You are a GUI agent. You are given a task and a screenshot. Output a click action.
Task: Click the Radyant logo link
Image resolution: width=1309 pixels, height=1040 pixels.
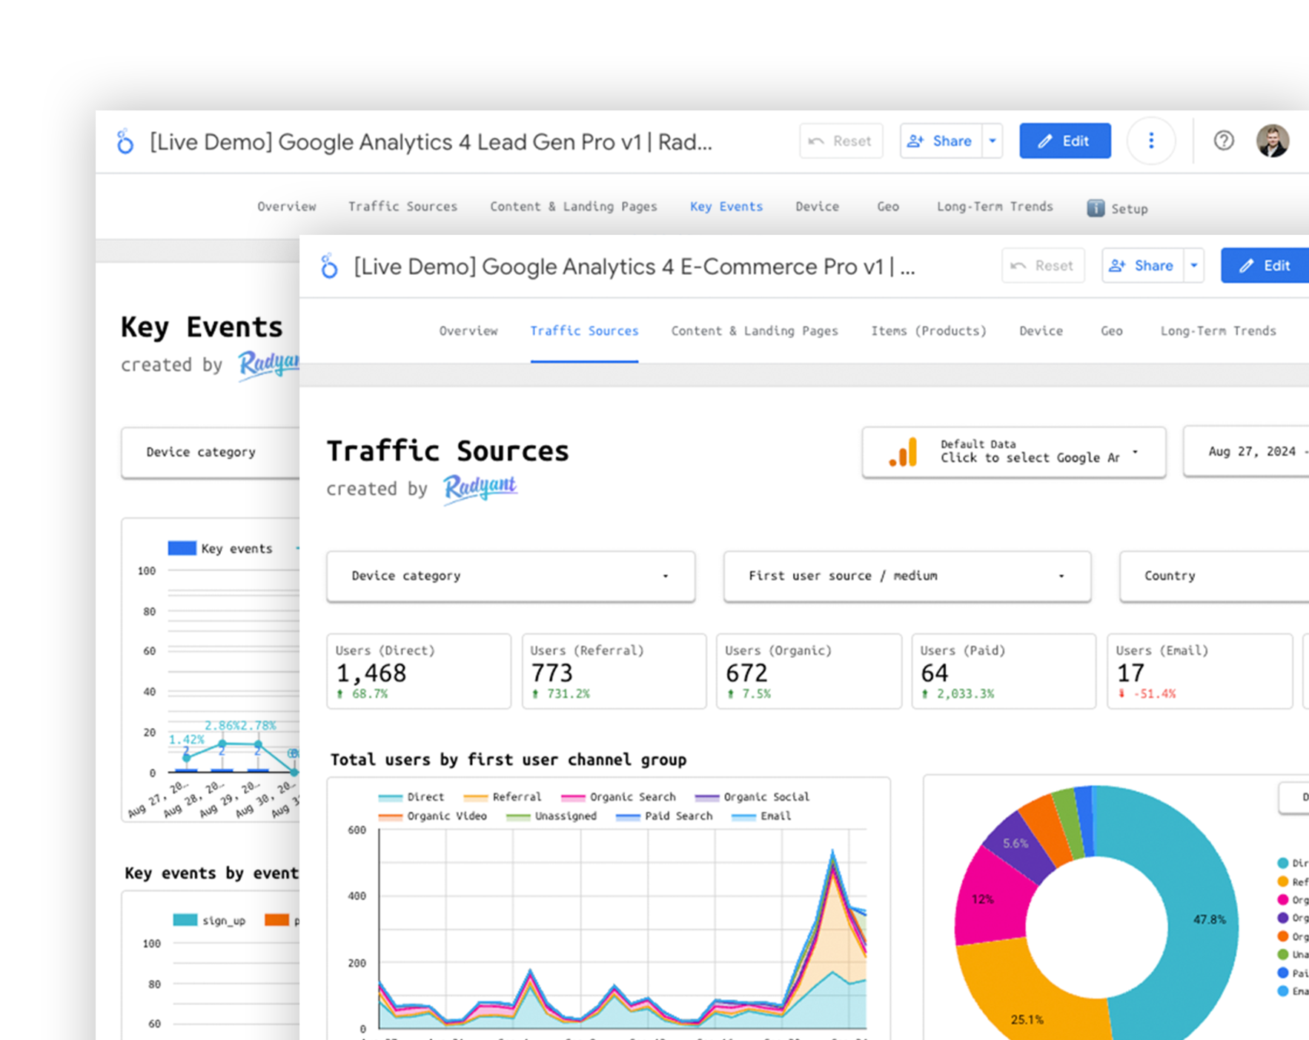tap(480, 487)
